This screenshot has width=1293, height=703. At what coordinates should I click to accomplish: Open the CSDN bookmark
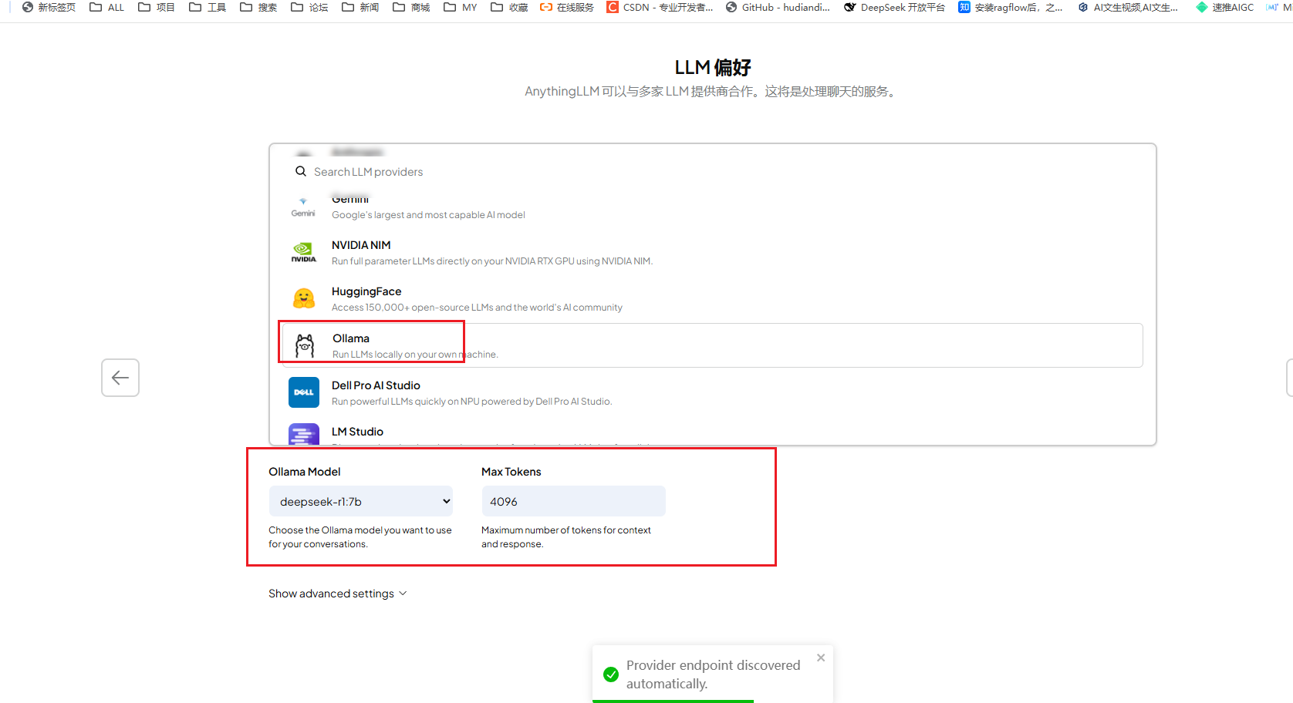click(x=660, y=8)
